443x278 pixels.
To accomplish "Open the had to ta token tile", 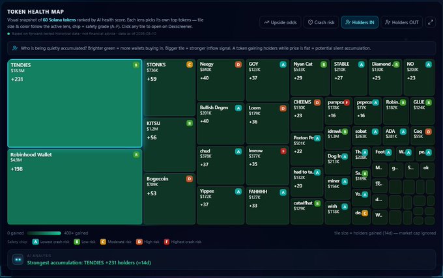I will pos(307,182).
